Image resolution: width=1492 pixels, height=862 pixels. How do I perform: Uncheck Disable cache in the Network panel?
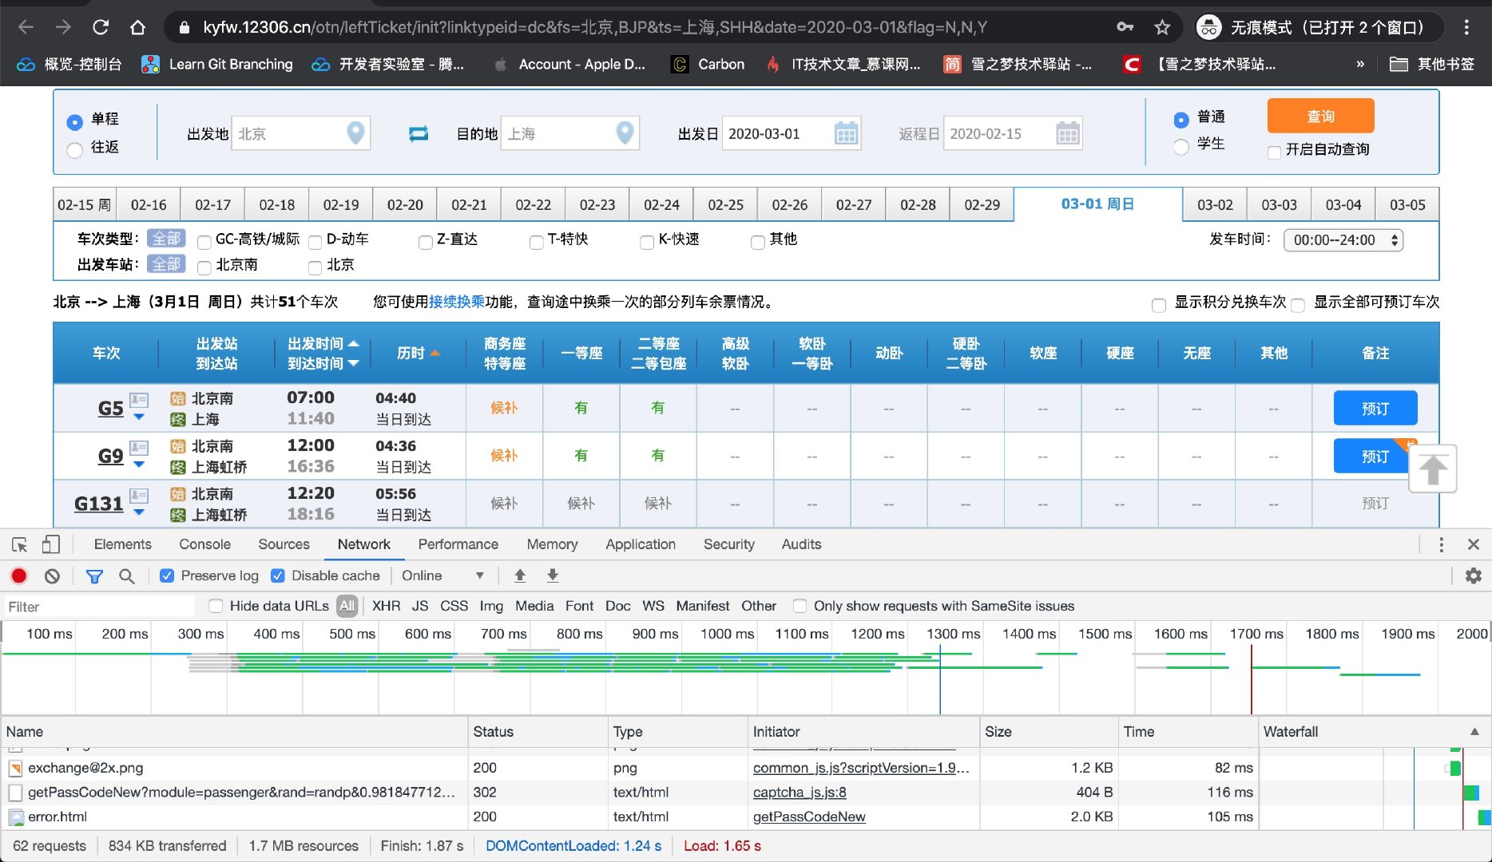click(277, 575)
